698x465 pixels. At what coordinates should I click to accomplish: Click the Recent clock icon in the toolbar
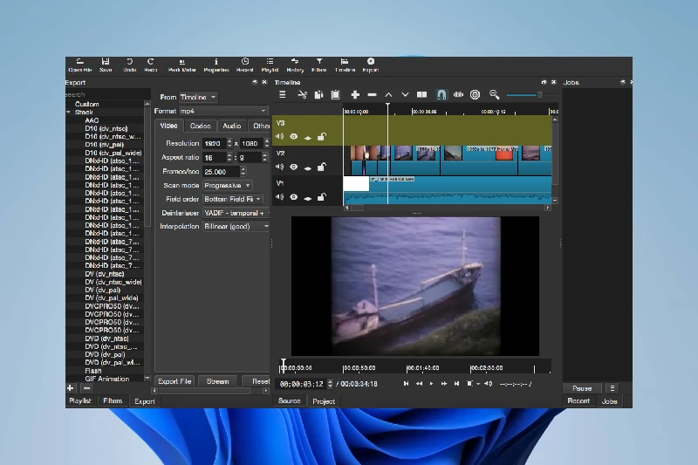245,65
